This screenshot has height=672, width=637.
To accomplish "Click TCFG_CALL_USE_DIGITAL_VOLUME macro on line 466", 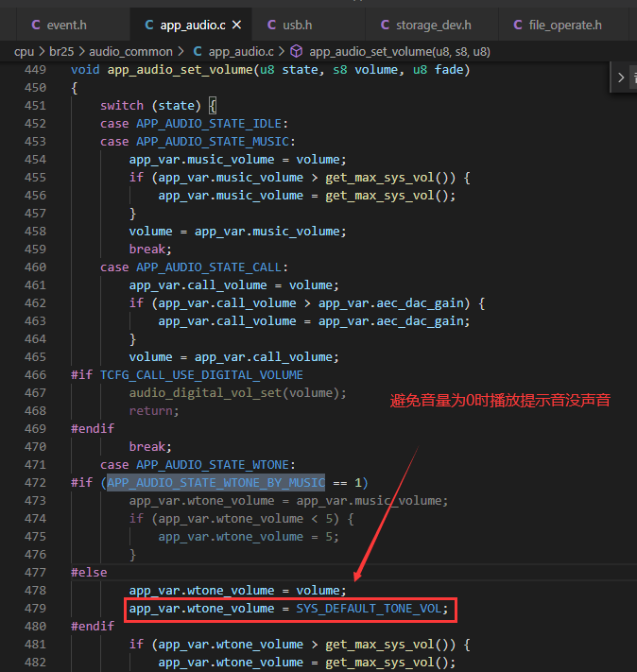I will pyautogui.click(x=201, y=375).
